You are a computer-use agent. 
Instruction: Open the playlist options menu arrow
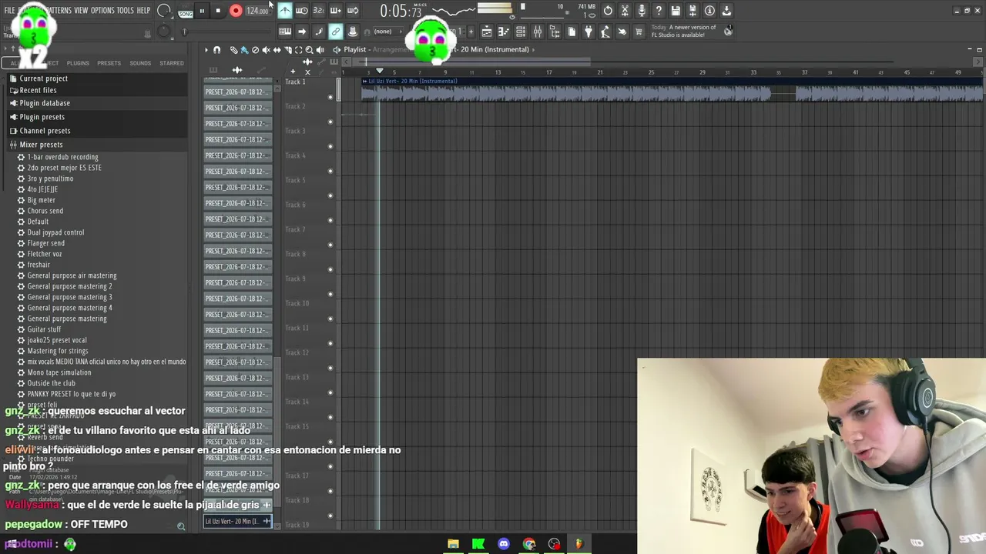206,50
